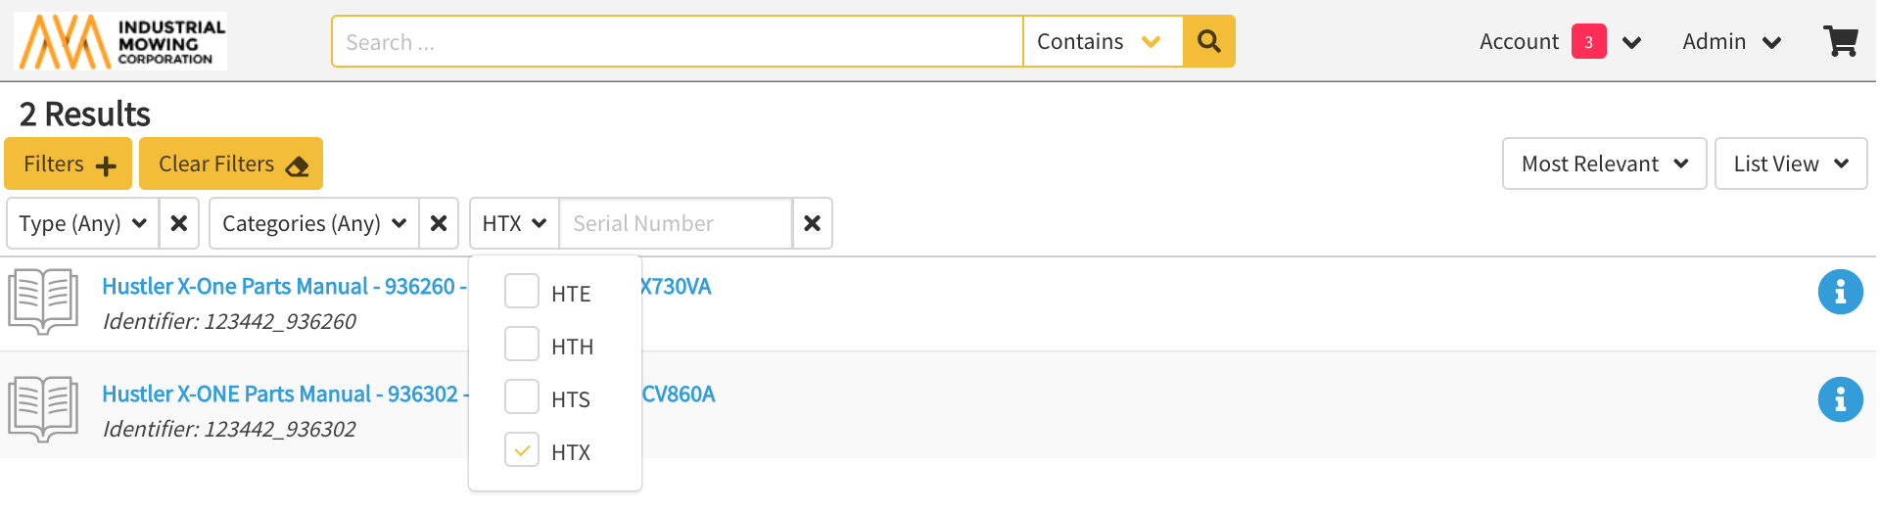
Task: Click the Industrial Mowing Corporation logo
Action: tap(120, 41)
